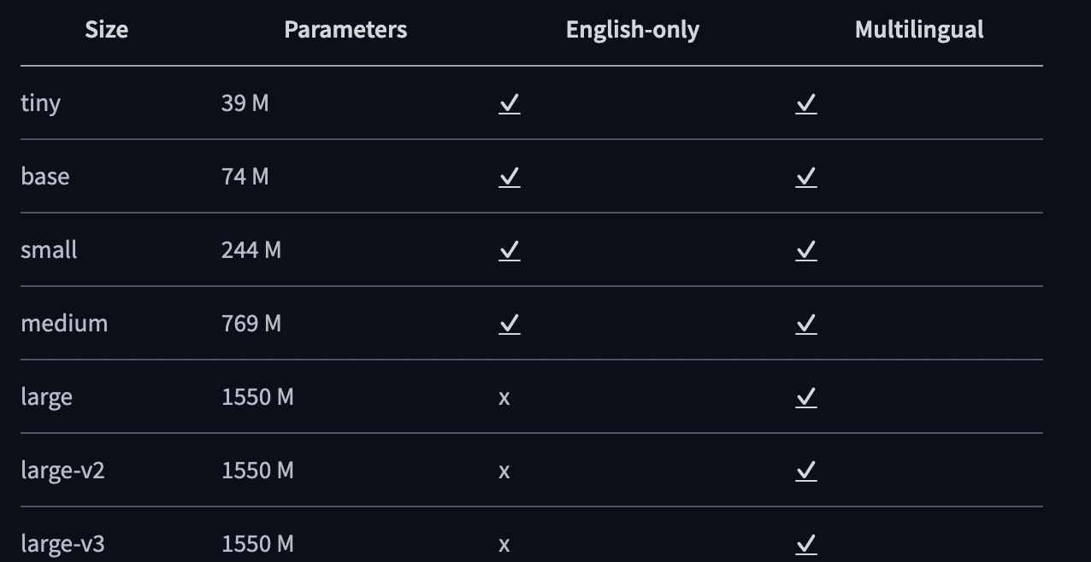Open the large-v3 Multilingual checkmark link
1091x562 pixels.
[806, 544]
